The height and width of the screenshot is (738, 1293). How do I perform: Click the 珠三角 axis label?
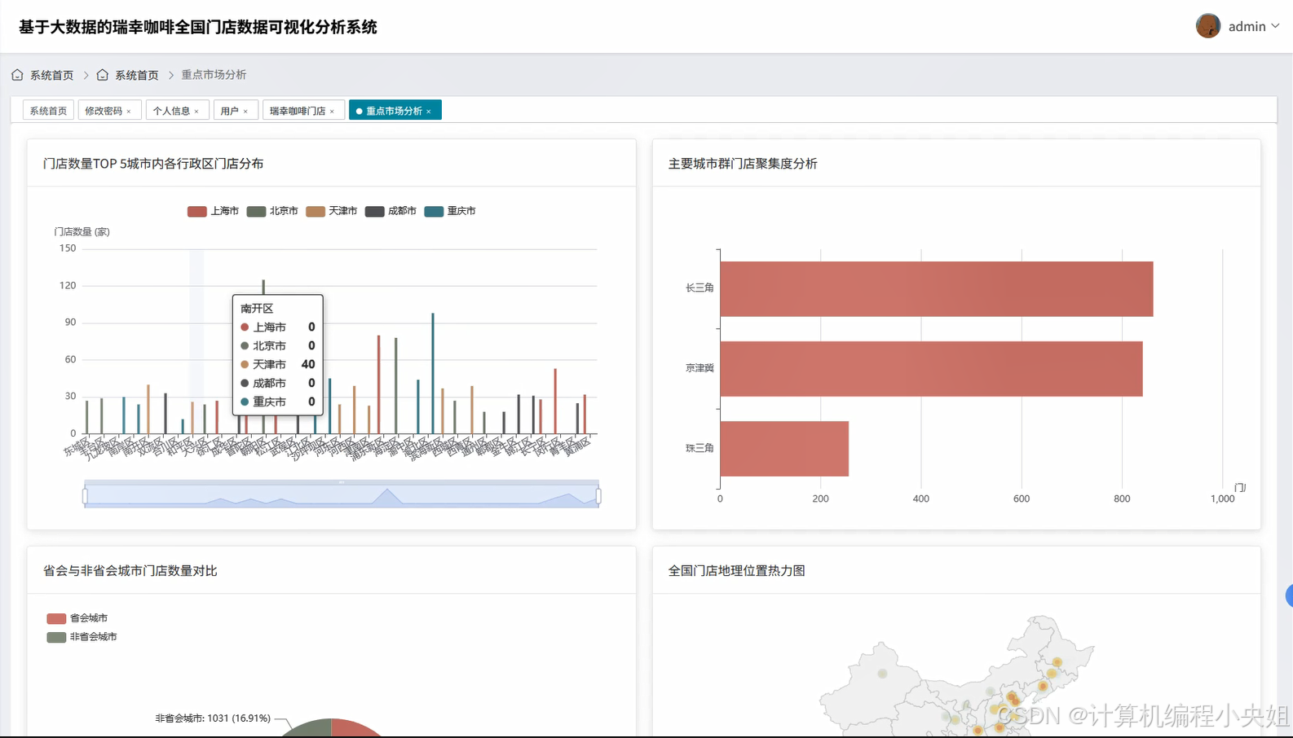[699, 448]
